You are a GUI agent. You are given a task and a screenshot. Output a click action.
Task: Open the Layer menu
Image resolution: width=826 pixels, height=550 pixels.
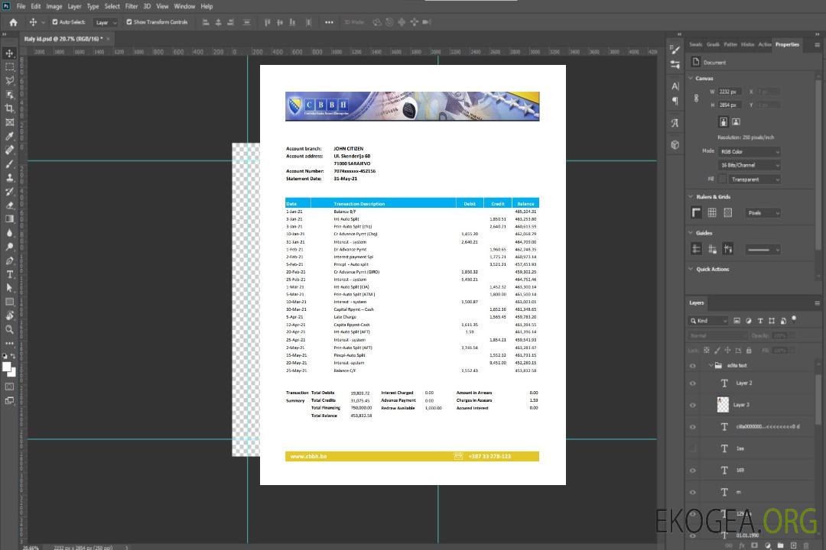74,6
